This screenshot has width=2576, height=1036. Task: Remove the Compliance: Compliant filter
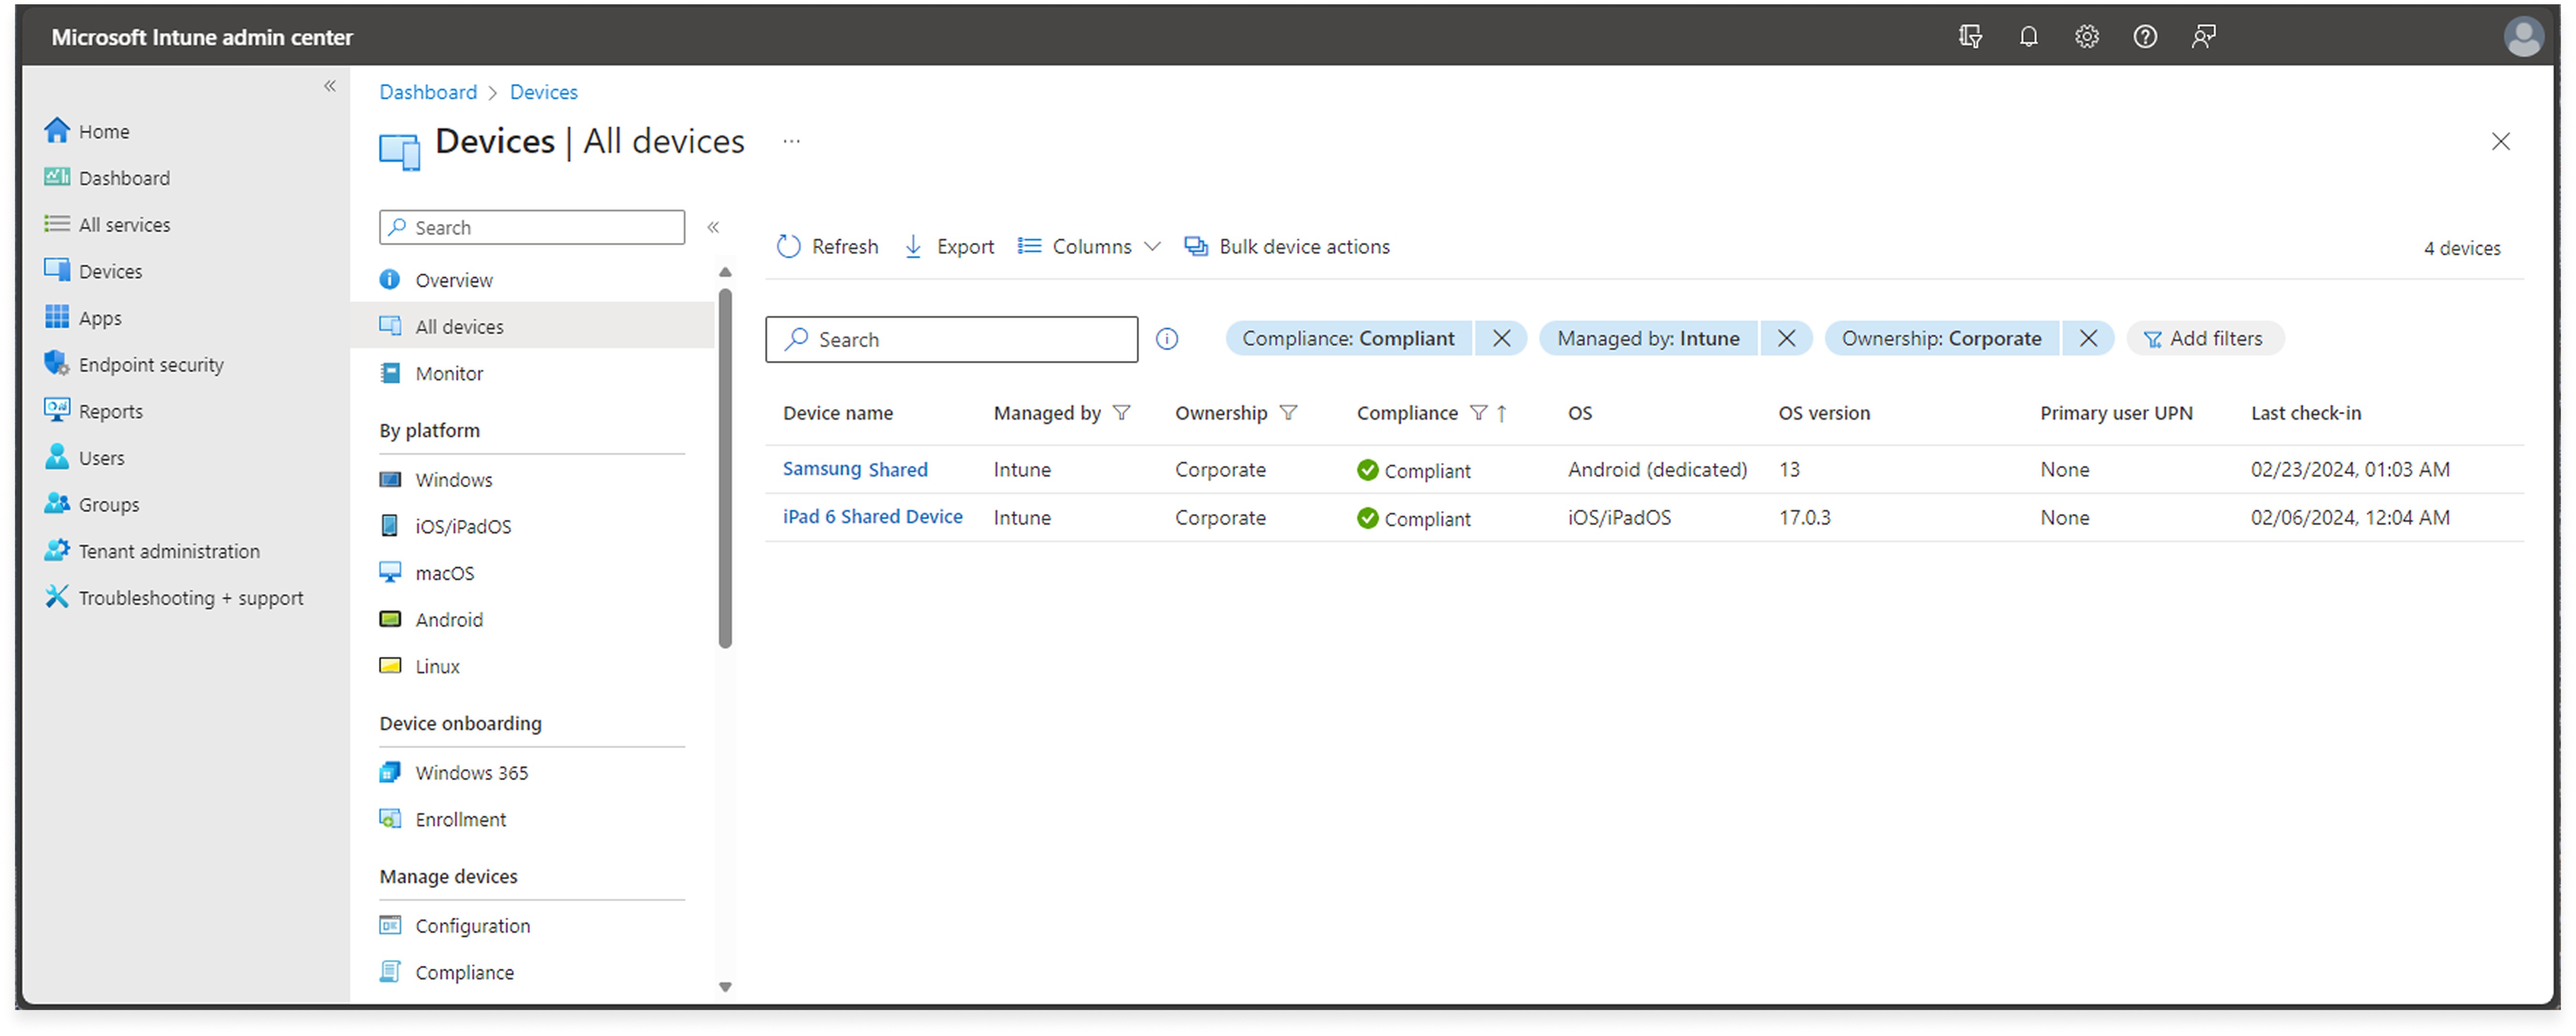pyautogui.click(x=1500, y=339)
